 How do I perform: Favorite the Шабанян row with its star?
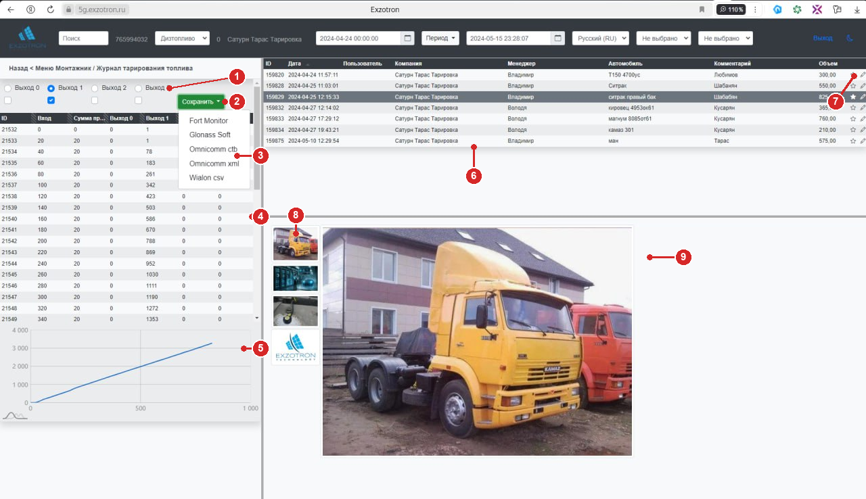tap(853, 86)
